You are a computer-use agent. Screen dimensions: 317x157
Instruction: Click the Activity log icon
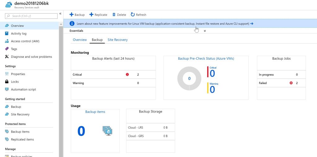coord(7,33)
